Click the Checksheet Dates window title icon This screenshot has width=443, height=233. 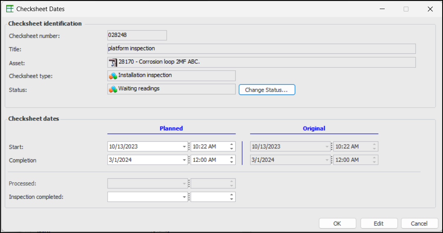coord(10,9)
